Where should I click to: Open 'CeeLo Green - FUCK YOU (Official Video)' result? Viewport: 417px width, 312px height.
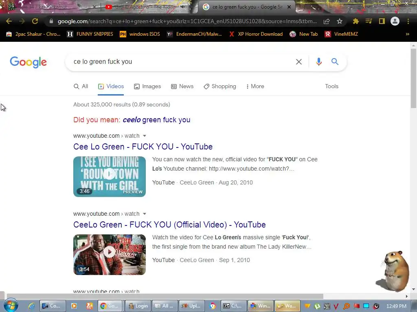point(169,225)
